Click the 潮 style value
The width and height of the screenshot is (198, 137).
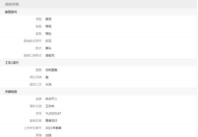47,77
